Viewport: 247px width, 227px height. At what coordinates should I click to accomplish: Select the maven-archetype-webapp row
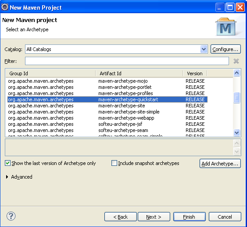(x=107, y=118)
